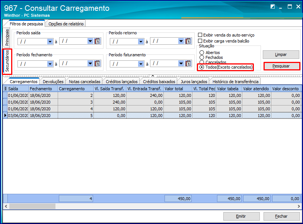Open Período saída end date dropdown

[90, 41]
